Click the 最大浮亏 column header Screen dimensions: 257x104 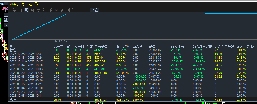pos(177,46)
